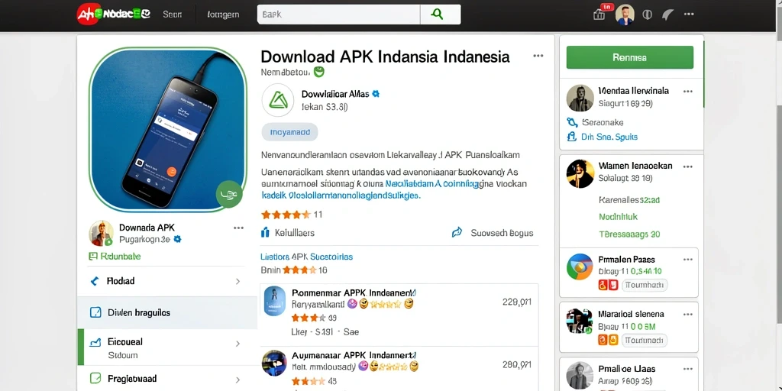This screenshot has height=391, width=782.
Task: Click the green smiley next to Nemabetou
Action: pos(318,72)
